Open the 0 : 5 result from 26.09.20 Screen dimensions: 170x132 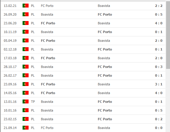tap(159, 14)
